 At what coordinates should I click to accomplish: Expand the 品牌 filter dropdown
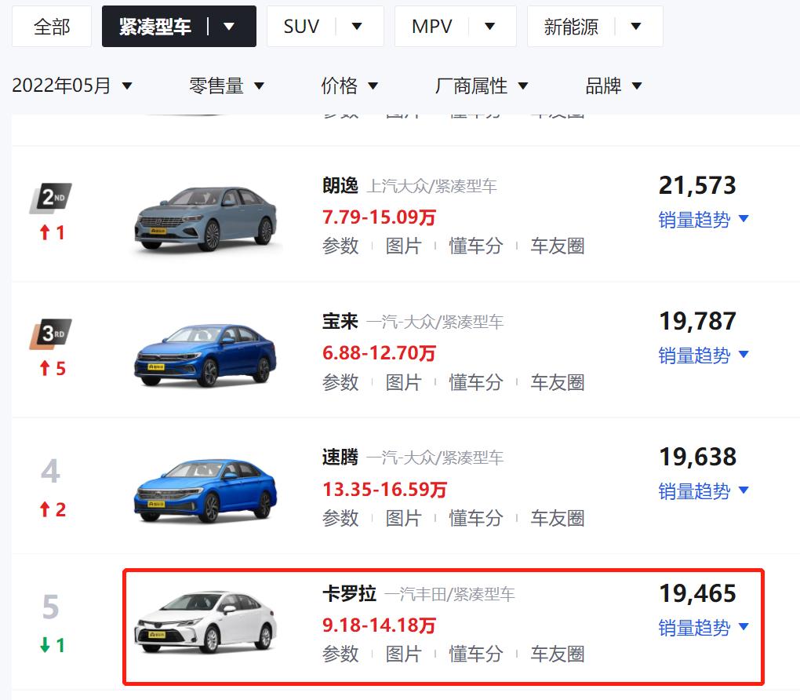click(x=613, y=86)
